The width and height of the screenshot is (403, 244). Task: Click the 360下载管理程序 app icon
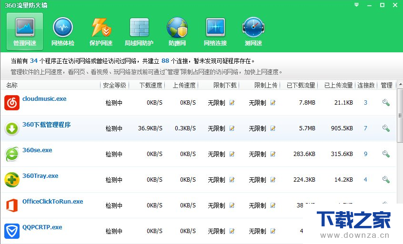[12, 128]
